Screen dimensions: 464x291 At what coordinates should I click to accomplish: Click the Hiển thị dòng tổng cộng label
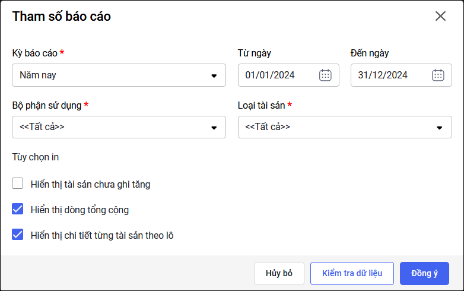(x=80, y=210)
